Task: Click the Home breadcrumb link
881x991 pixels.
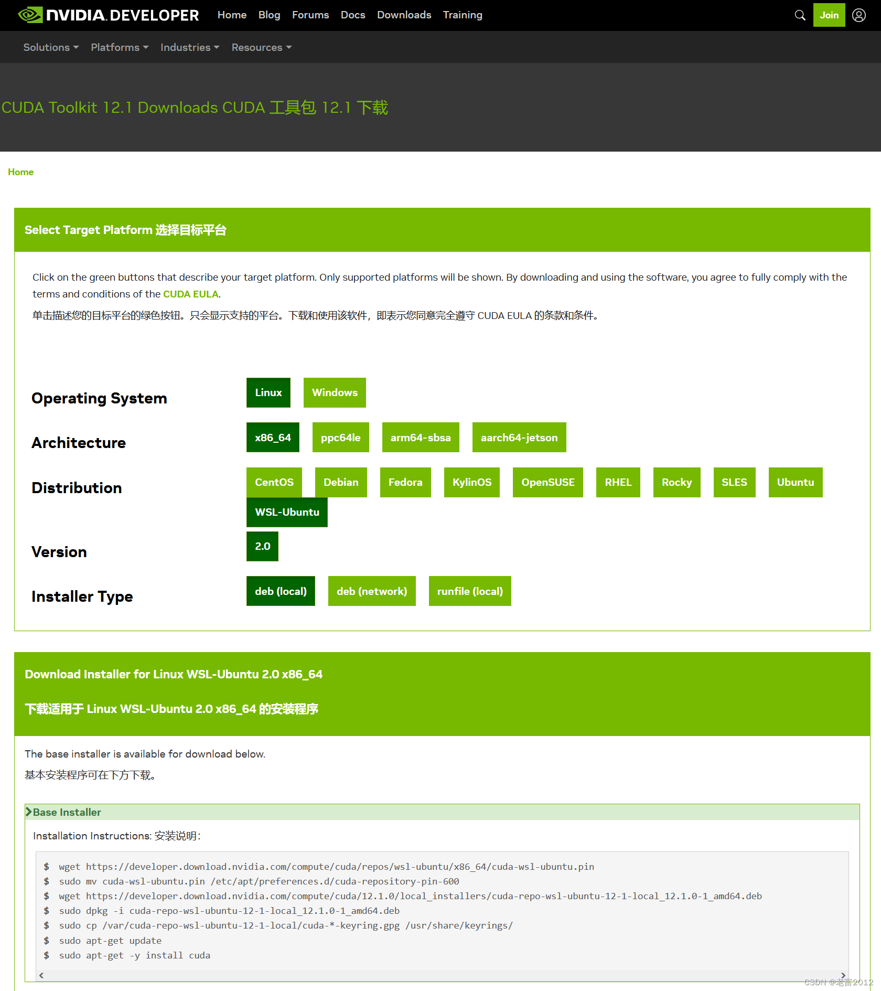Action: (20, 172)
